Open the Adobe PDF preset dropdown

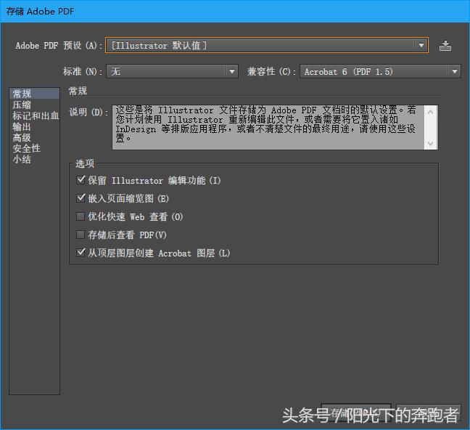click(267, 46)
